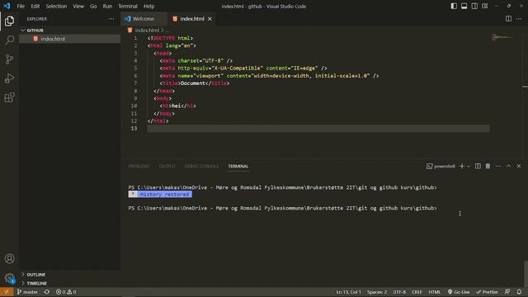Screen dimensions: 528x297
Task: Open Customize Layout icon in title bar
Action: [x=485, y=6]
